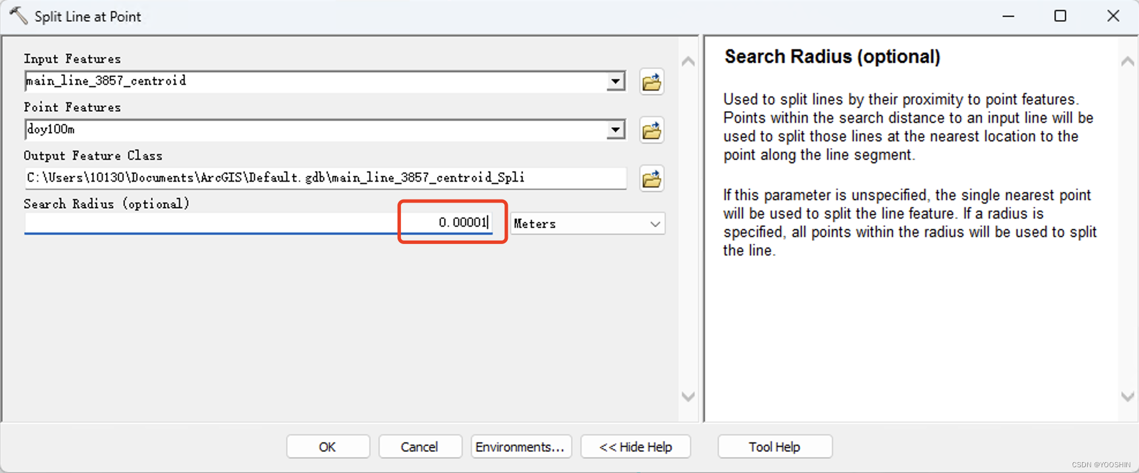1139x473 pixels.
Task: Open Tool Help
Action: (774, 446)
